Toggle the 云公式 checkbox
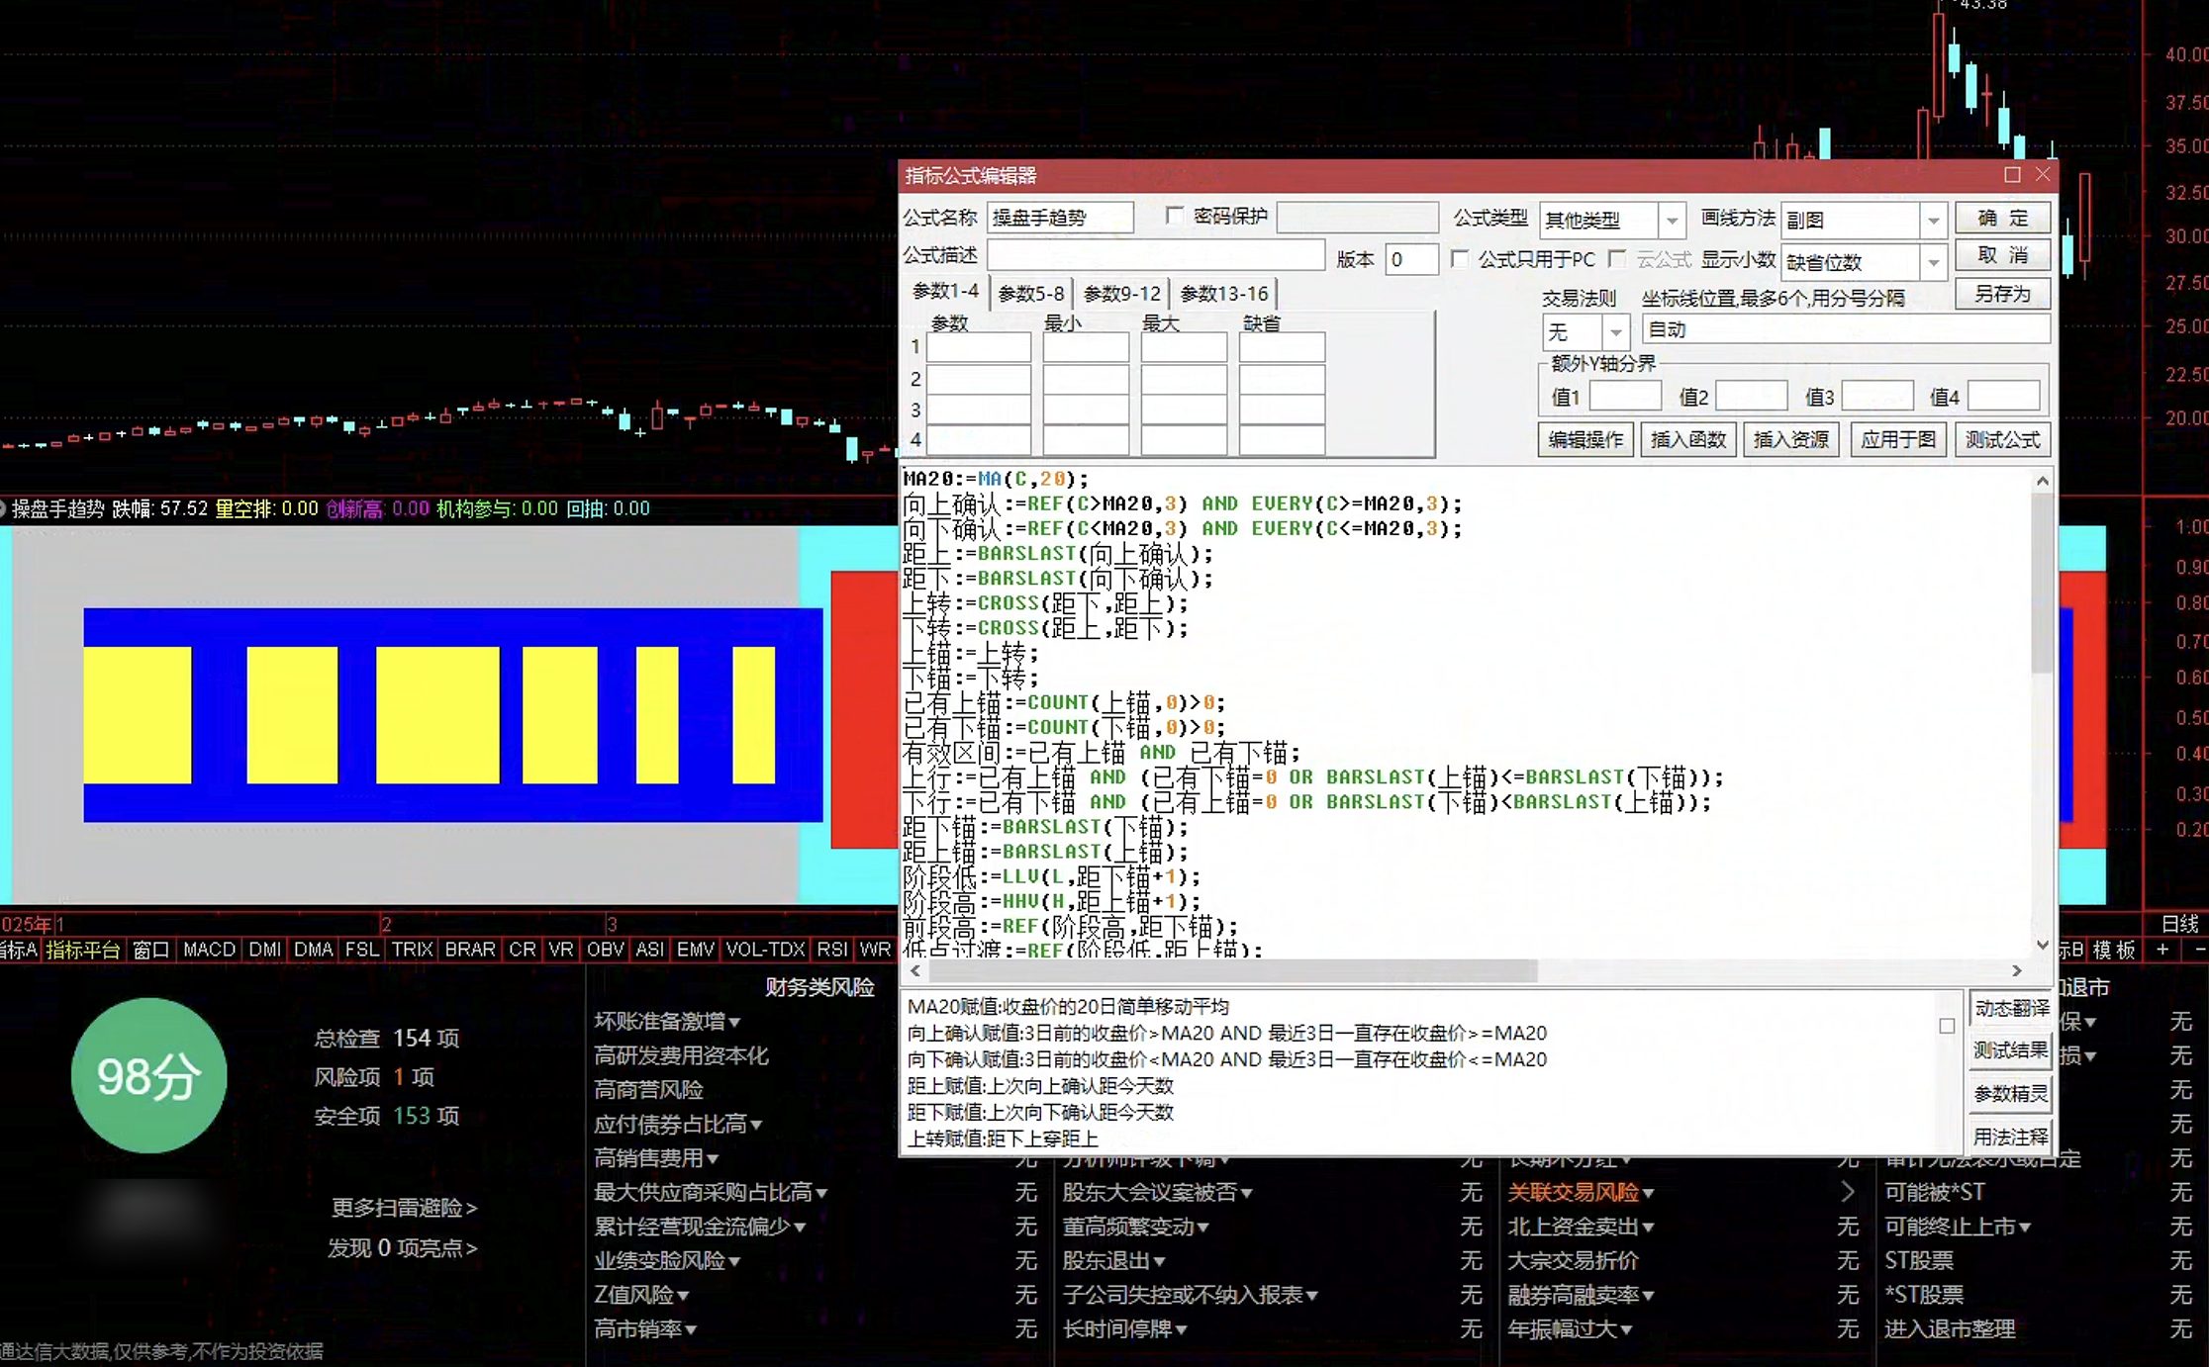 1617,259
